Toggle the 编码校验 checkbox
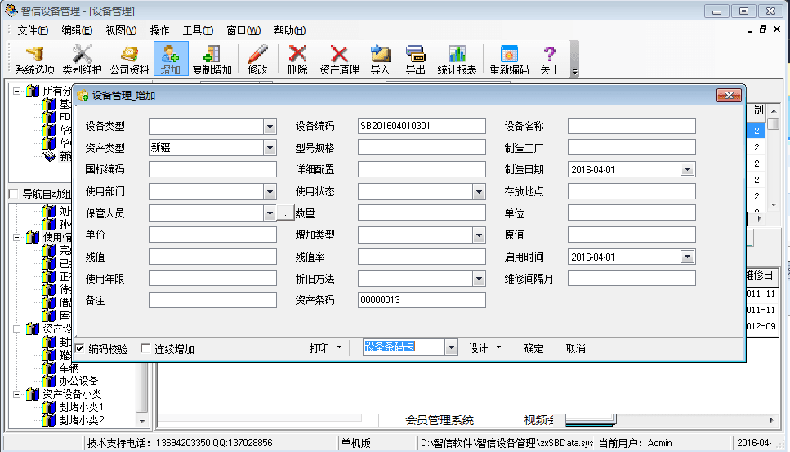790x452 pixels. (80, 348)
